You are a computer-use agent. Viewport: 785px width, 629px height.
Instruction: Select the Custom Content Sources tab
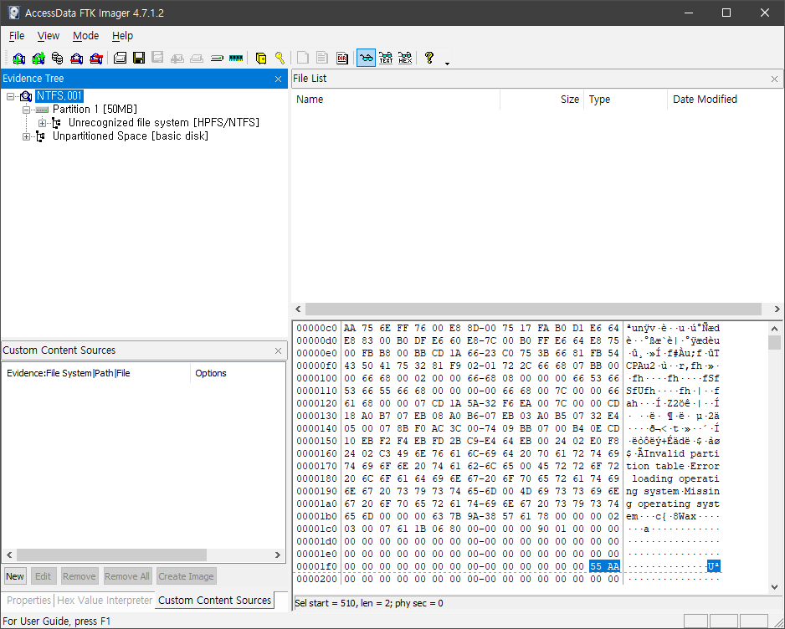[x=214, y=600]
